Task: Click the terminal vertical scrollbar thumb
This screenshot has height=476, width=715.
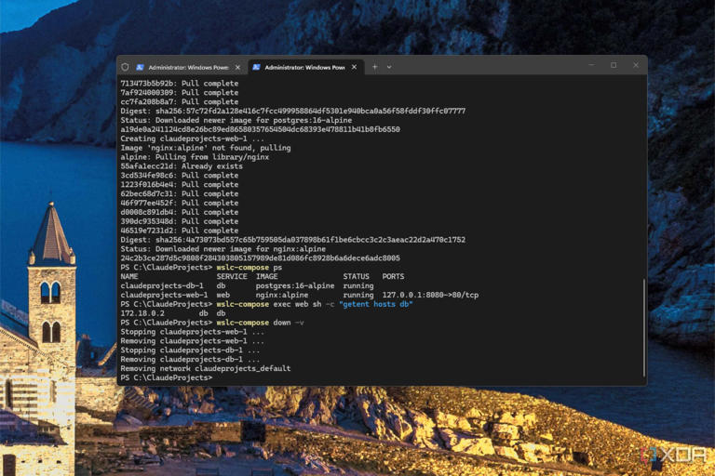Action: click(644, 328)
